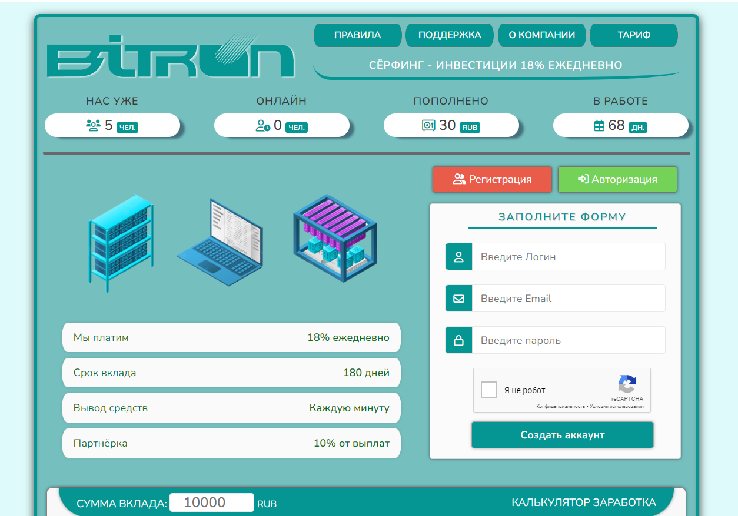Click the padlock icon beside password field
Viewport: 738px width, 516px height.
click(459, 340)
